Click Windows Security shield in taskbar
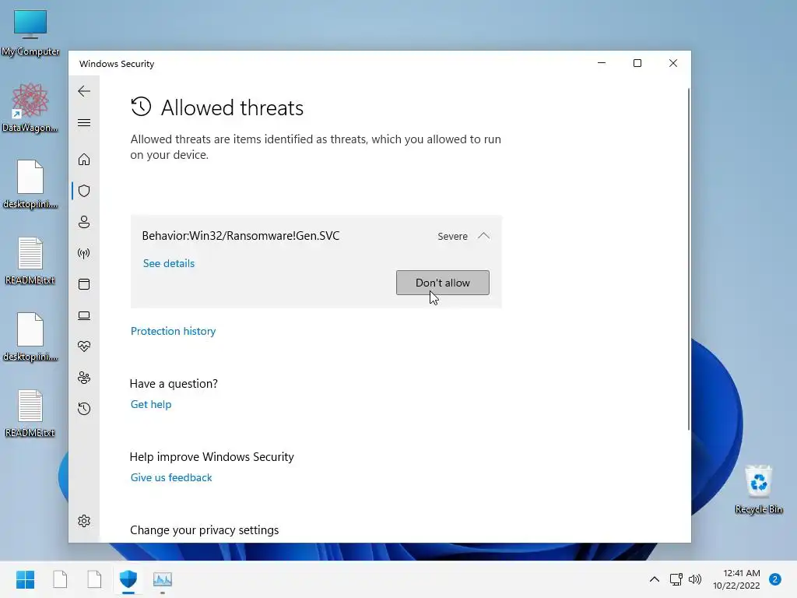 tap(128, 579)
